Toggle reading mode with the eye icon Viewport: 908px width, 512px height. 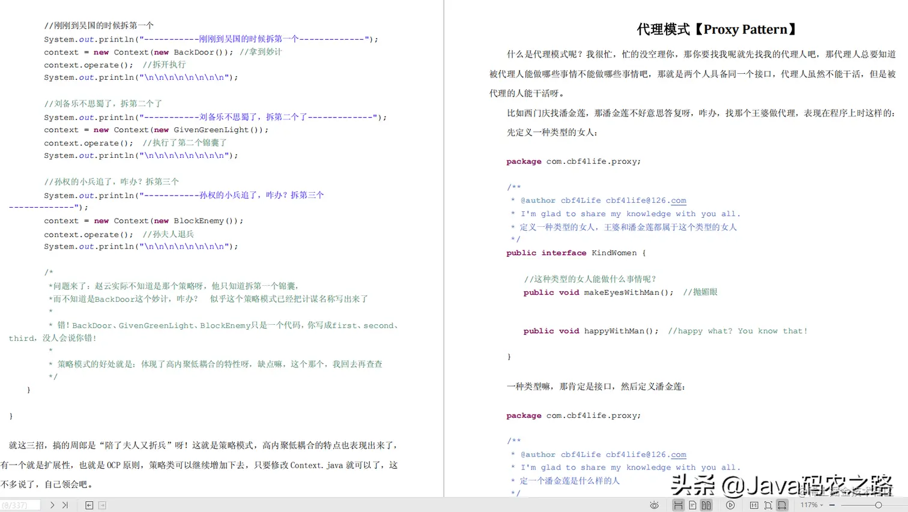point(654,505)
